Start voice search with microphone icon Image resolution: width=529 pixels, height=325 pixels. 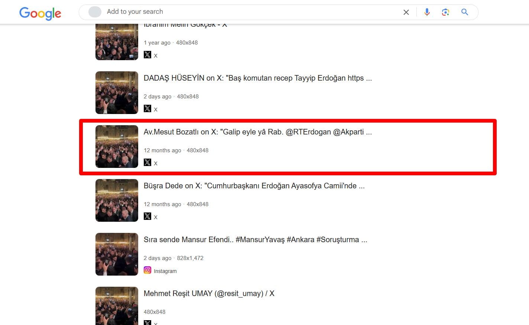click(427, 12)
